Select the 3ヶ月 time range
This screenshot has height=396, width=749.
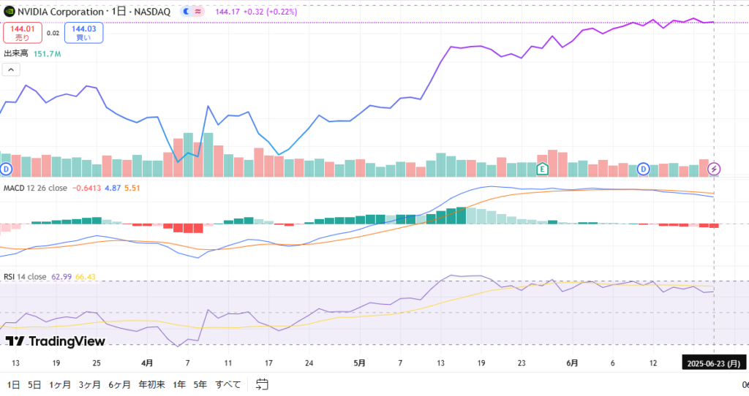click(89, 384)
